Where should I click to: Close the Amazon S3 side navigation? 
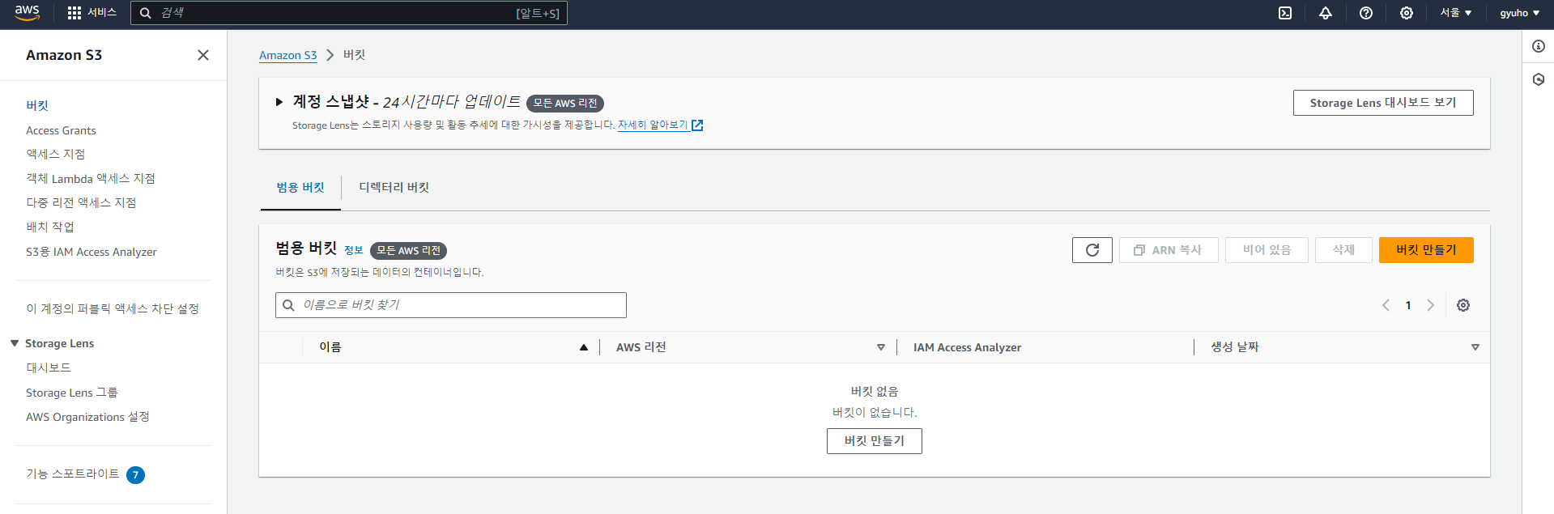coord(203,55)
